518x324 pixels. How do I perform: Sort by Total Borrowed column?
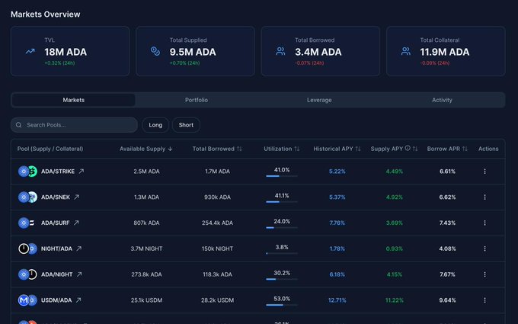pyautogui.click(x=217, y=149)
